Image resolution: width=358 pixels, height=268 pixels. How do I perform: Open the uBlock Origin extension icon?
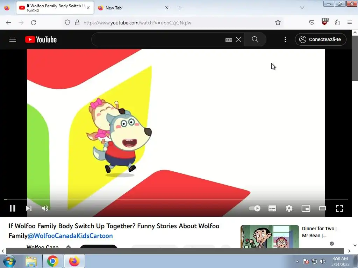click(325, 22)
